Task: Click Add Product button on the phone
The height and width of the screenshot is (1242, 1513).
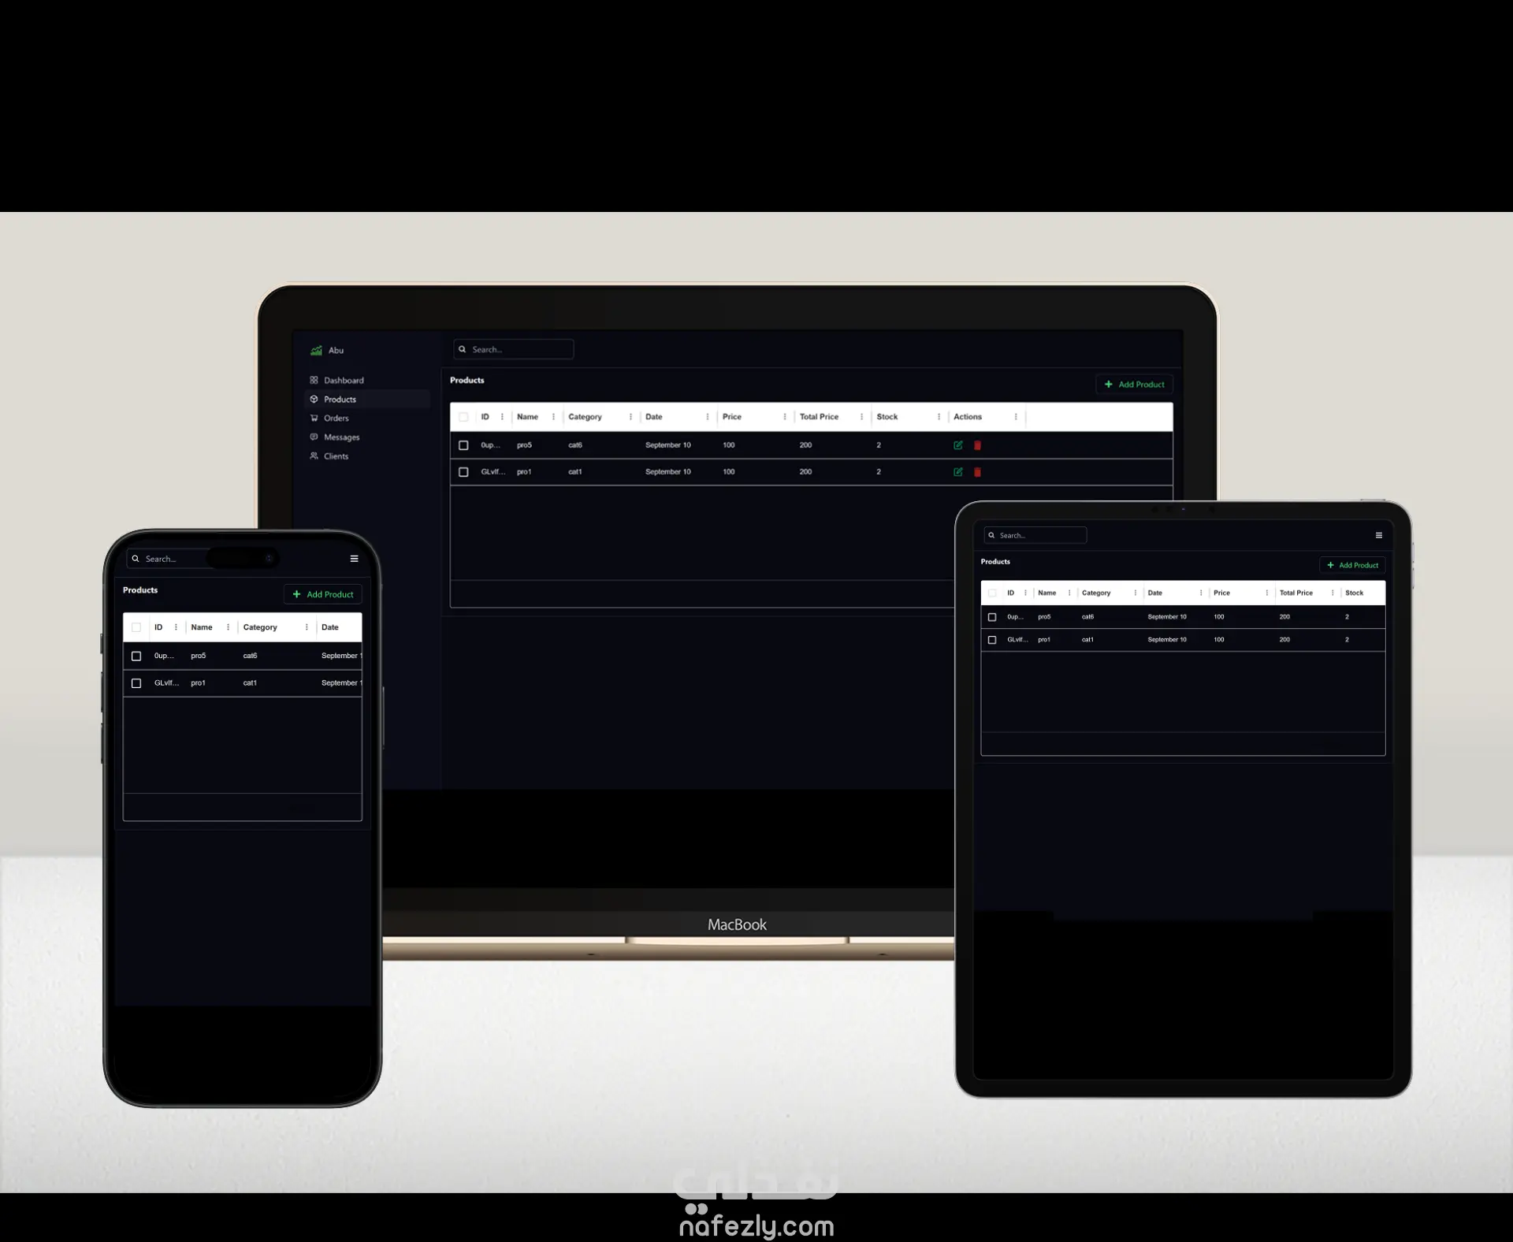Action: (x=323, y=594)
